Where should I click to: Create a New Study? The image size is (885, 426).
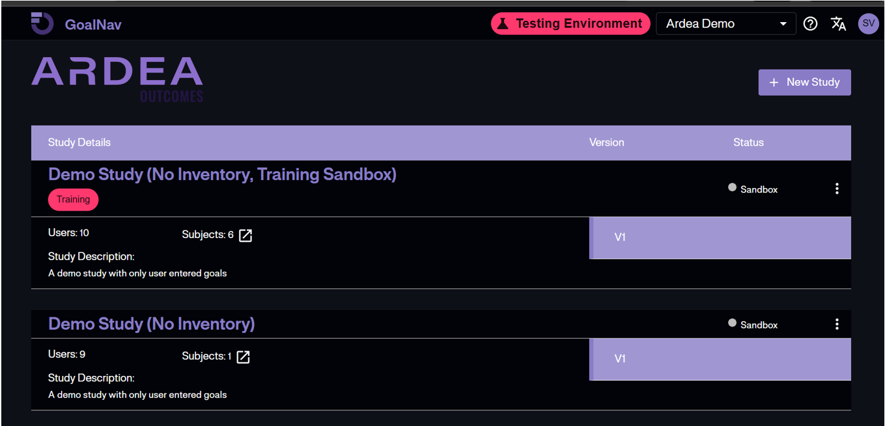click(x=805, y=82)
